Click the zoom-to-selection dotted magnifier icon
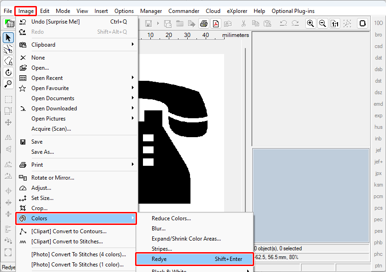 click(347, 24)
